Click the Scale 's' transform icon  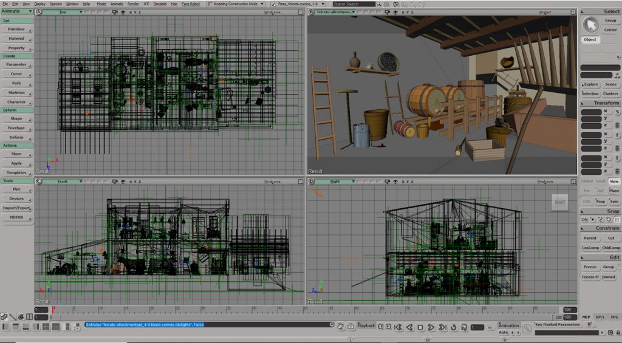(x=617, y=112)
